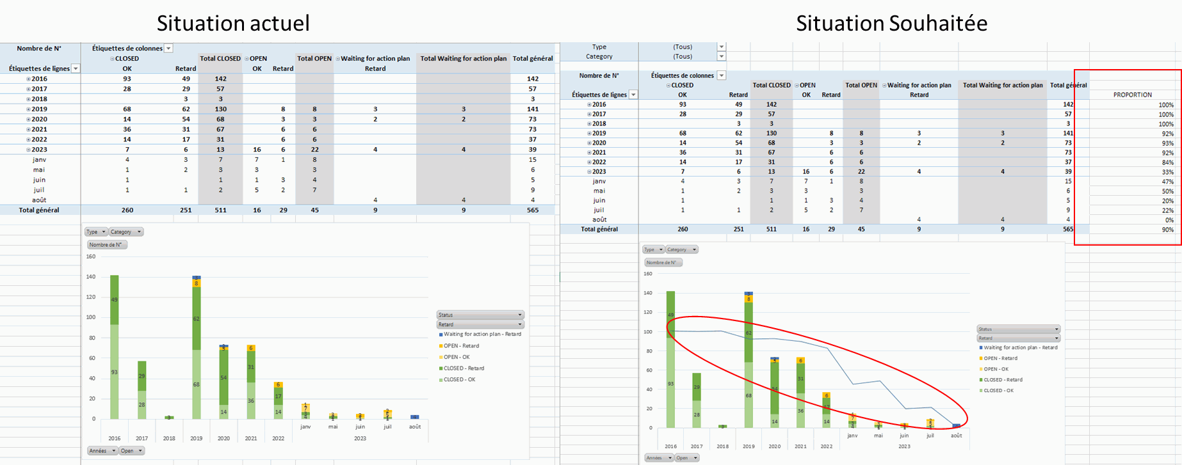Collapse the 2023 group in Situation actuel table
Image resolution: width=1182 pixels, height=465 pixels.
point(28,150)
